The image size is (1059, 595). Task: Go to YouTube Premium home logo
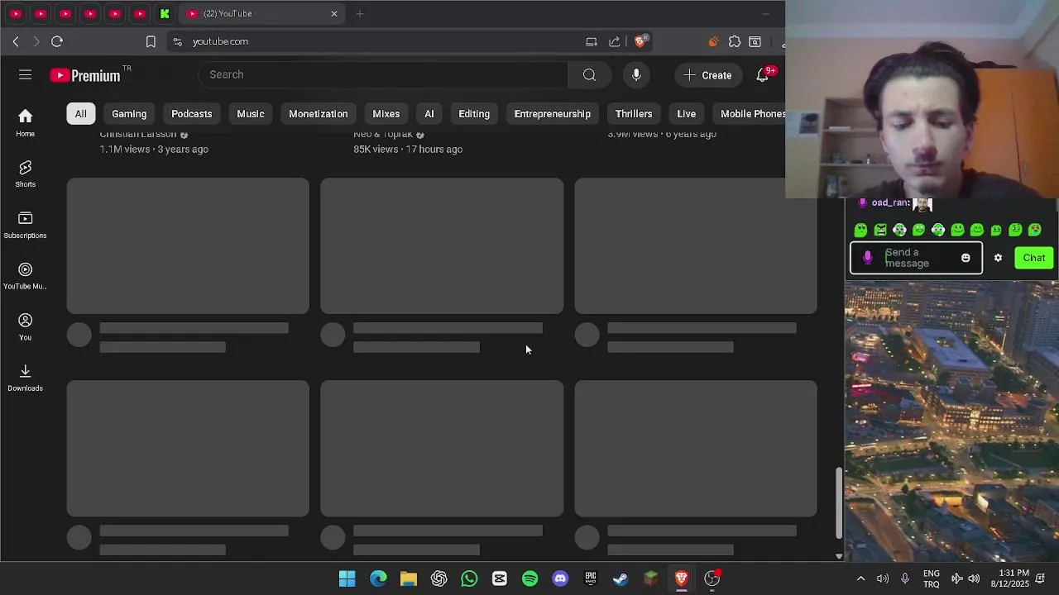tap(85, 75)
